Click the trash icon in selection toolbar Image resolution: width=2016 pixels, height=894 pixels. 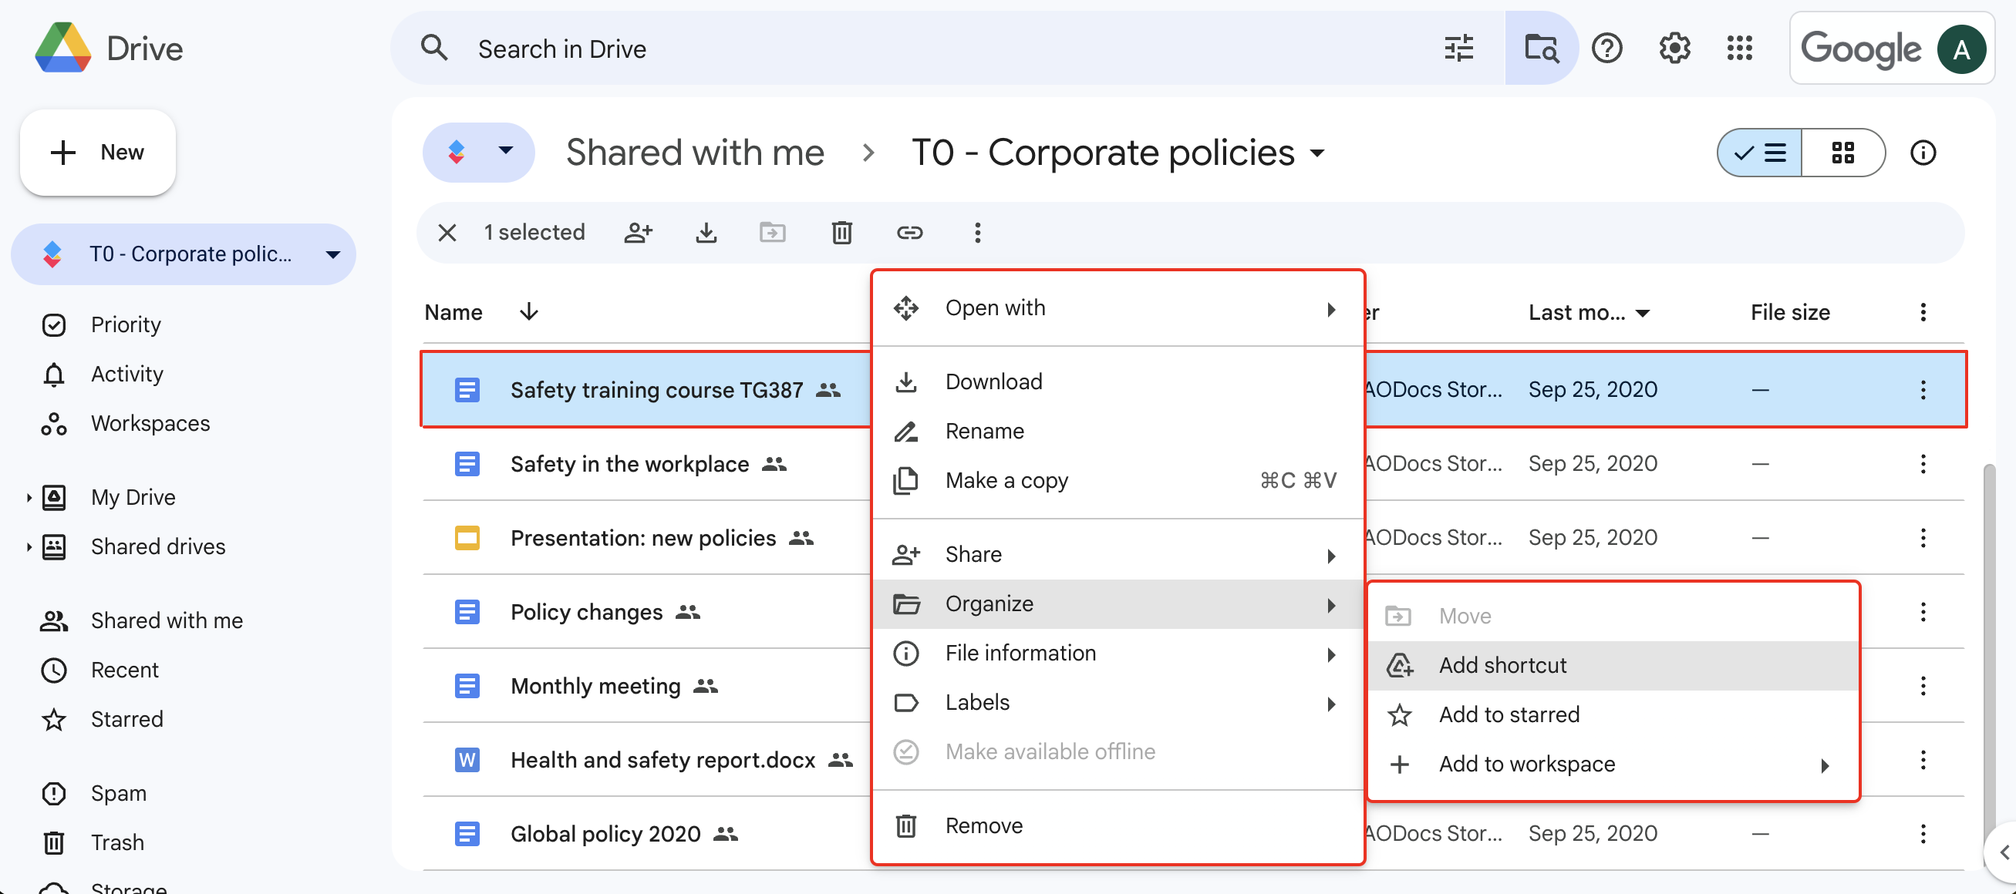[x=841, y=232]
